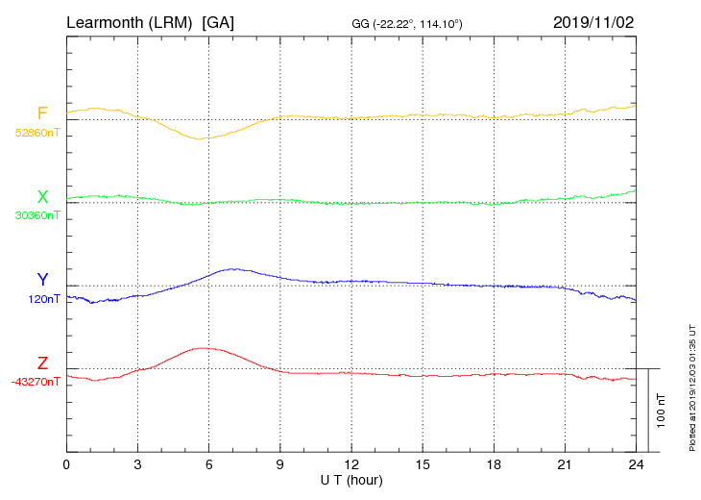Image resolution: width=701 pixels, height=500 pixels.
Task: Select the green X component label
Action: [42, 197]
